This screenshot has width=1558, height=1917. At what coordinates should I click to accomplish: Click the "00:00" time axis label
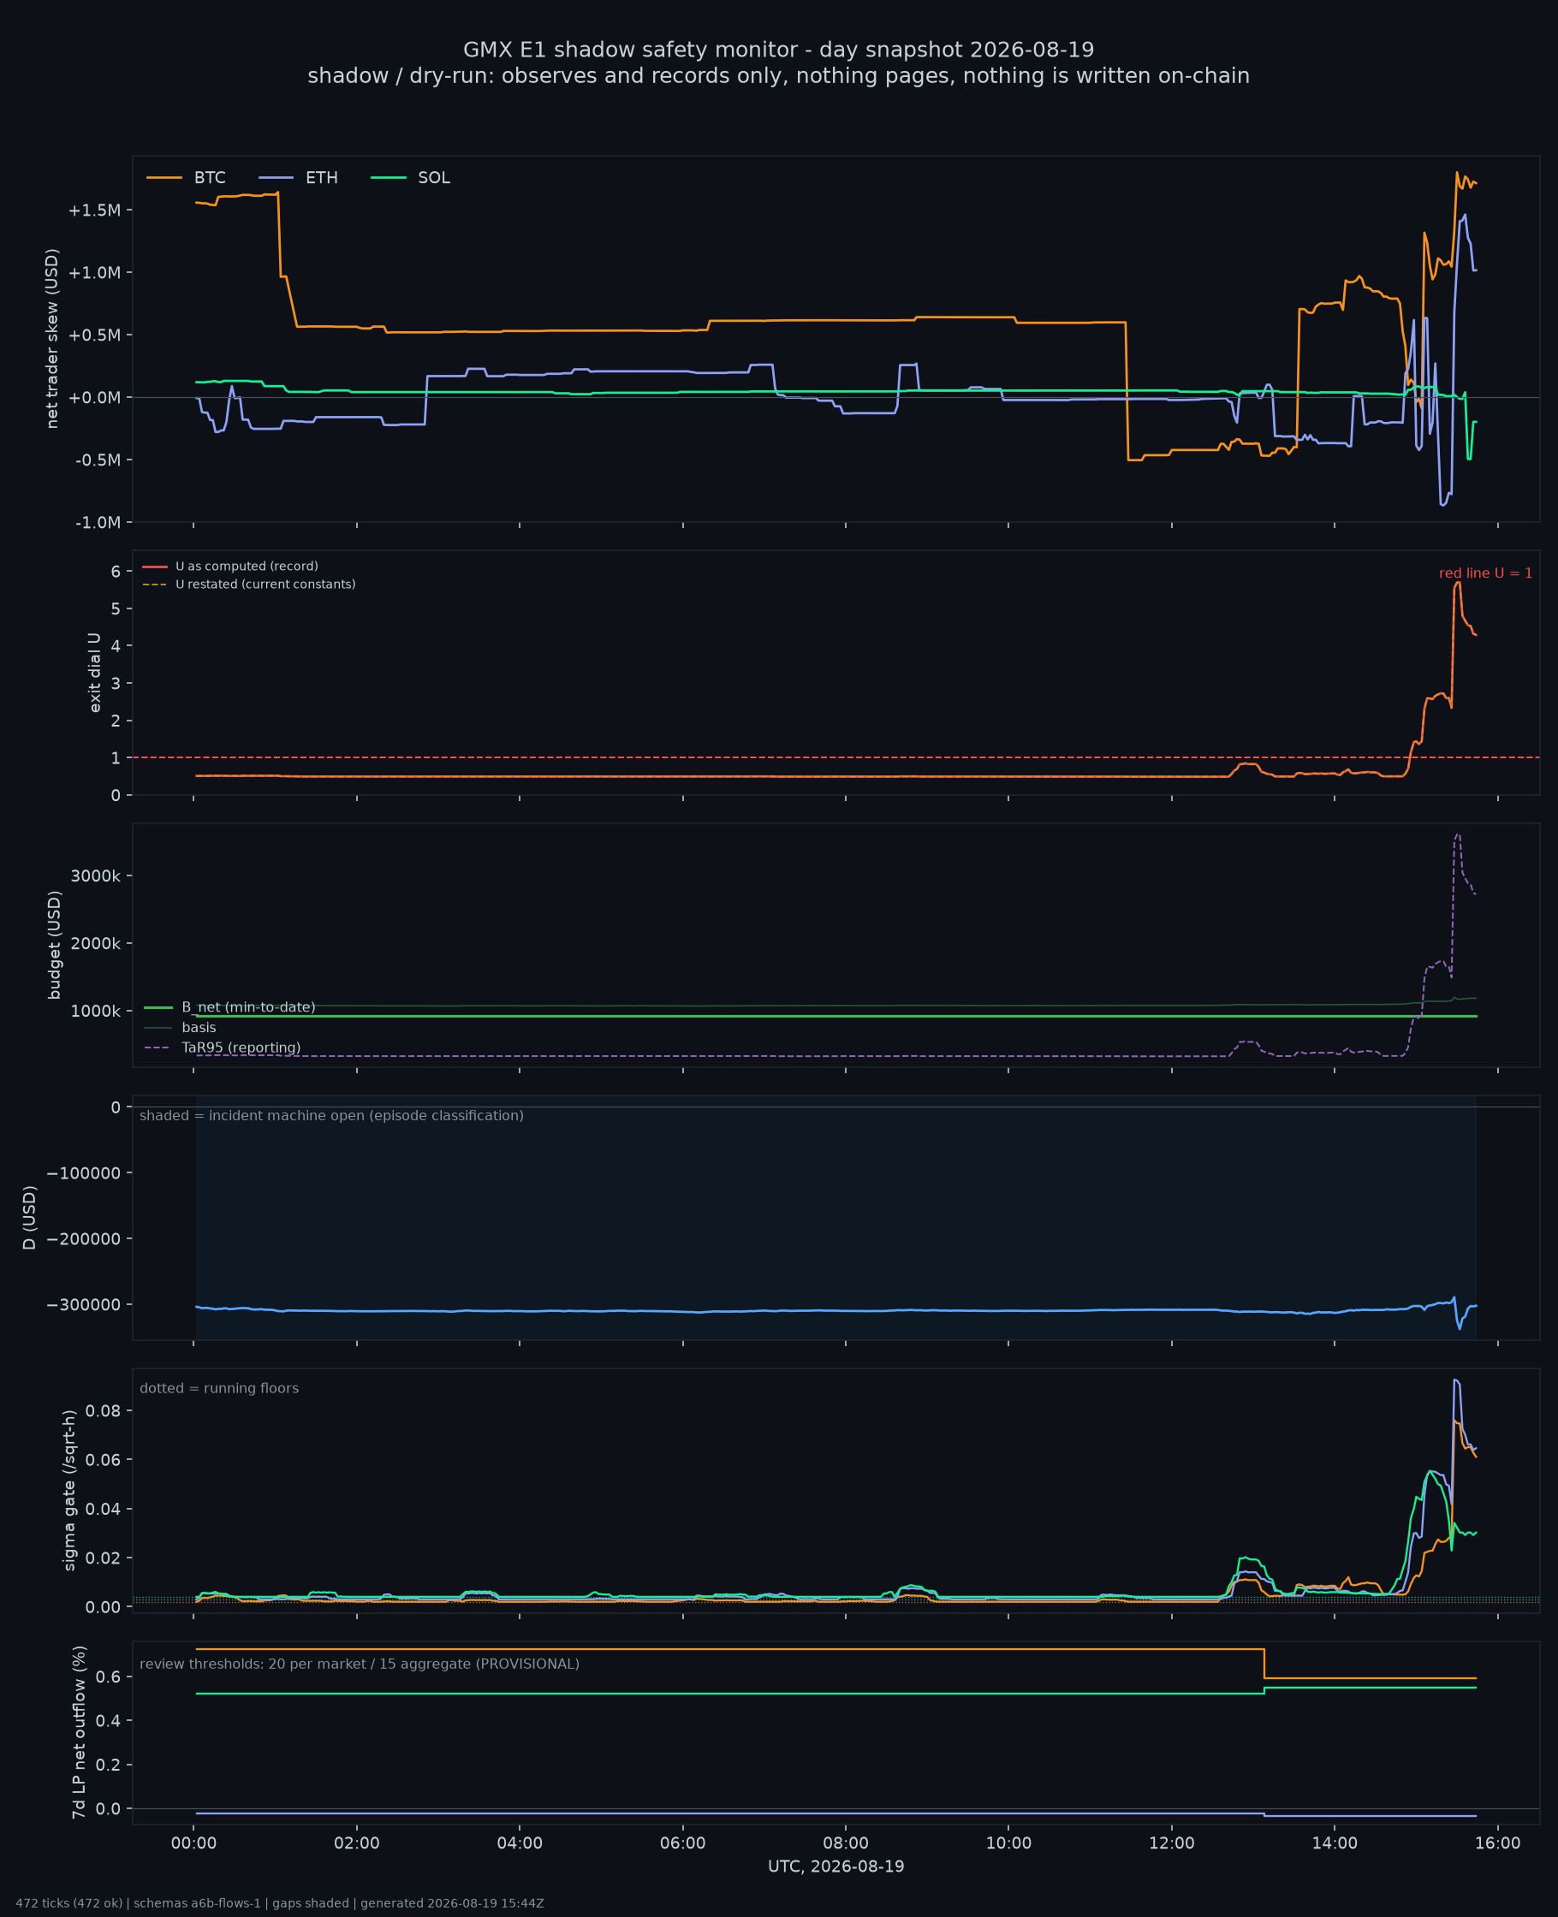point(193,1843)
